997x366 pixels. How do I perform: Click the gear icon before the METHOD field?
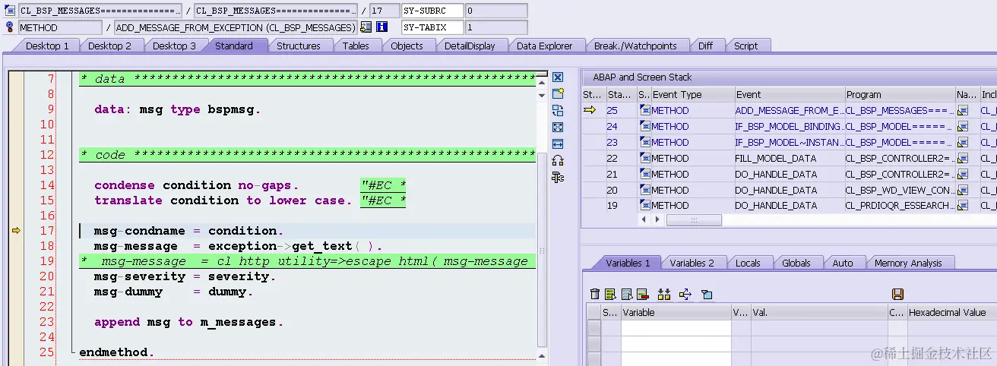click(10, 27)
